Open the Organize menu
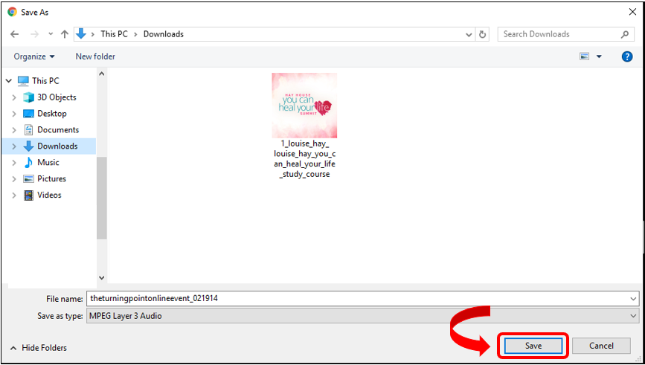Screen dimensions: 645x365 pos(34,56)
